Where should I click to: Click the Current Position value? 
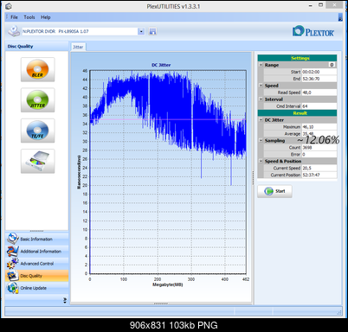coord(319,175)
